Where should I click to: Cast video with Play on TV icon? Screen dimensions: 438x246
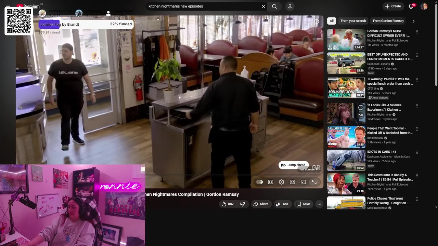[x=303, y=182]
